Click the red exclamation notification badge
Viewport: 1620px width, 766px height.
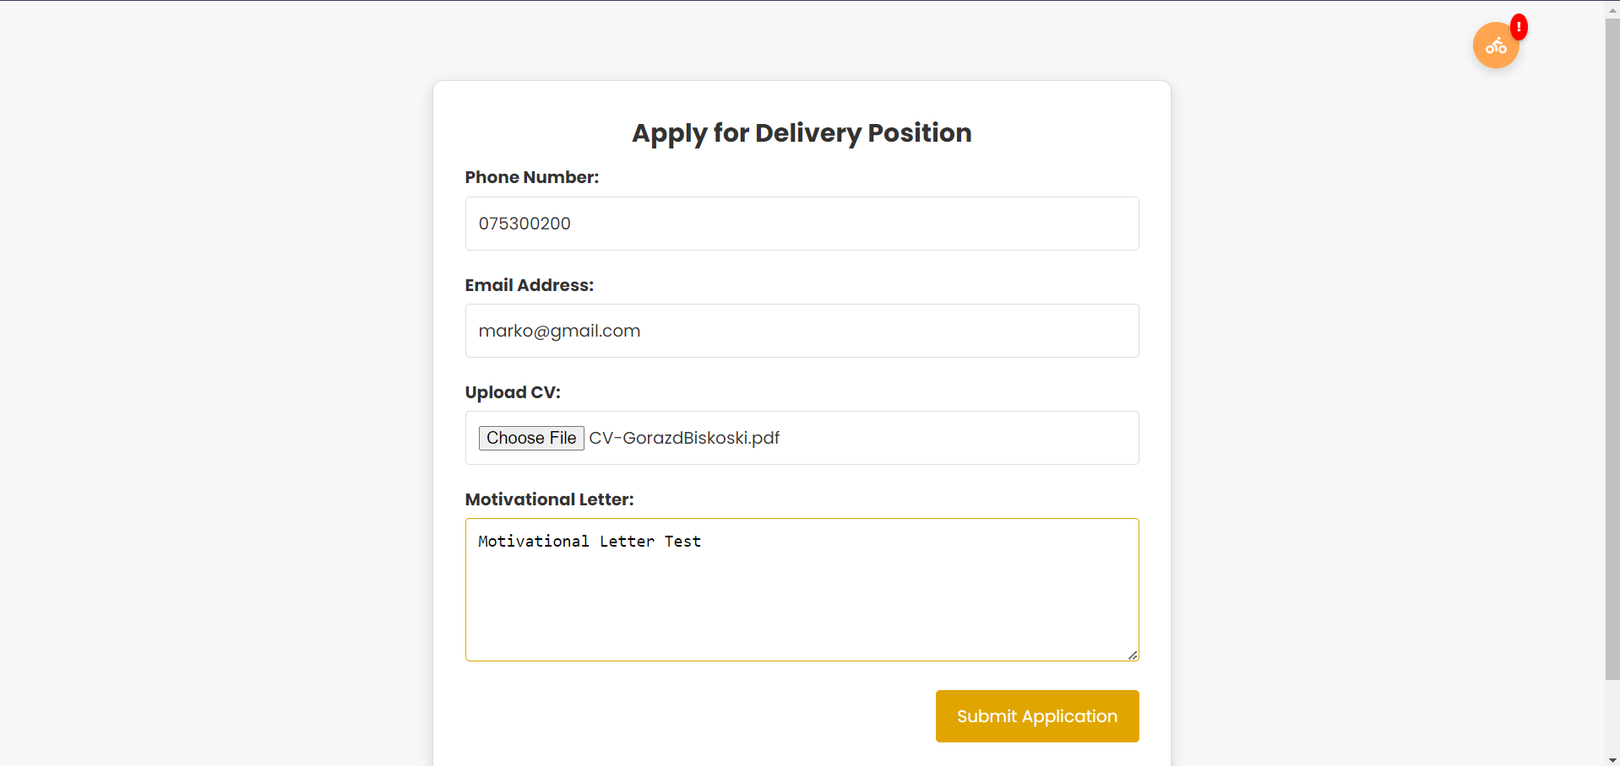(x=1519, y=27)
